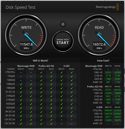
Task: Click Blackmagic RAW write checkmark for 12K DCI 24
Action: tap(21, 120)
